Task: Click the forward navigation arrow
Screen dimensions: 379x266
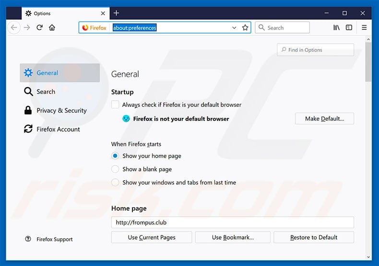Action: pyautogui.click(x=27, y=27)
